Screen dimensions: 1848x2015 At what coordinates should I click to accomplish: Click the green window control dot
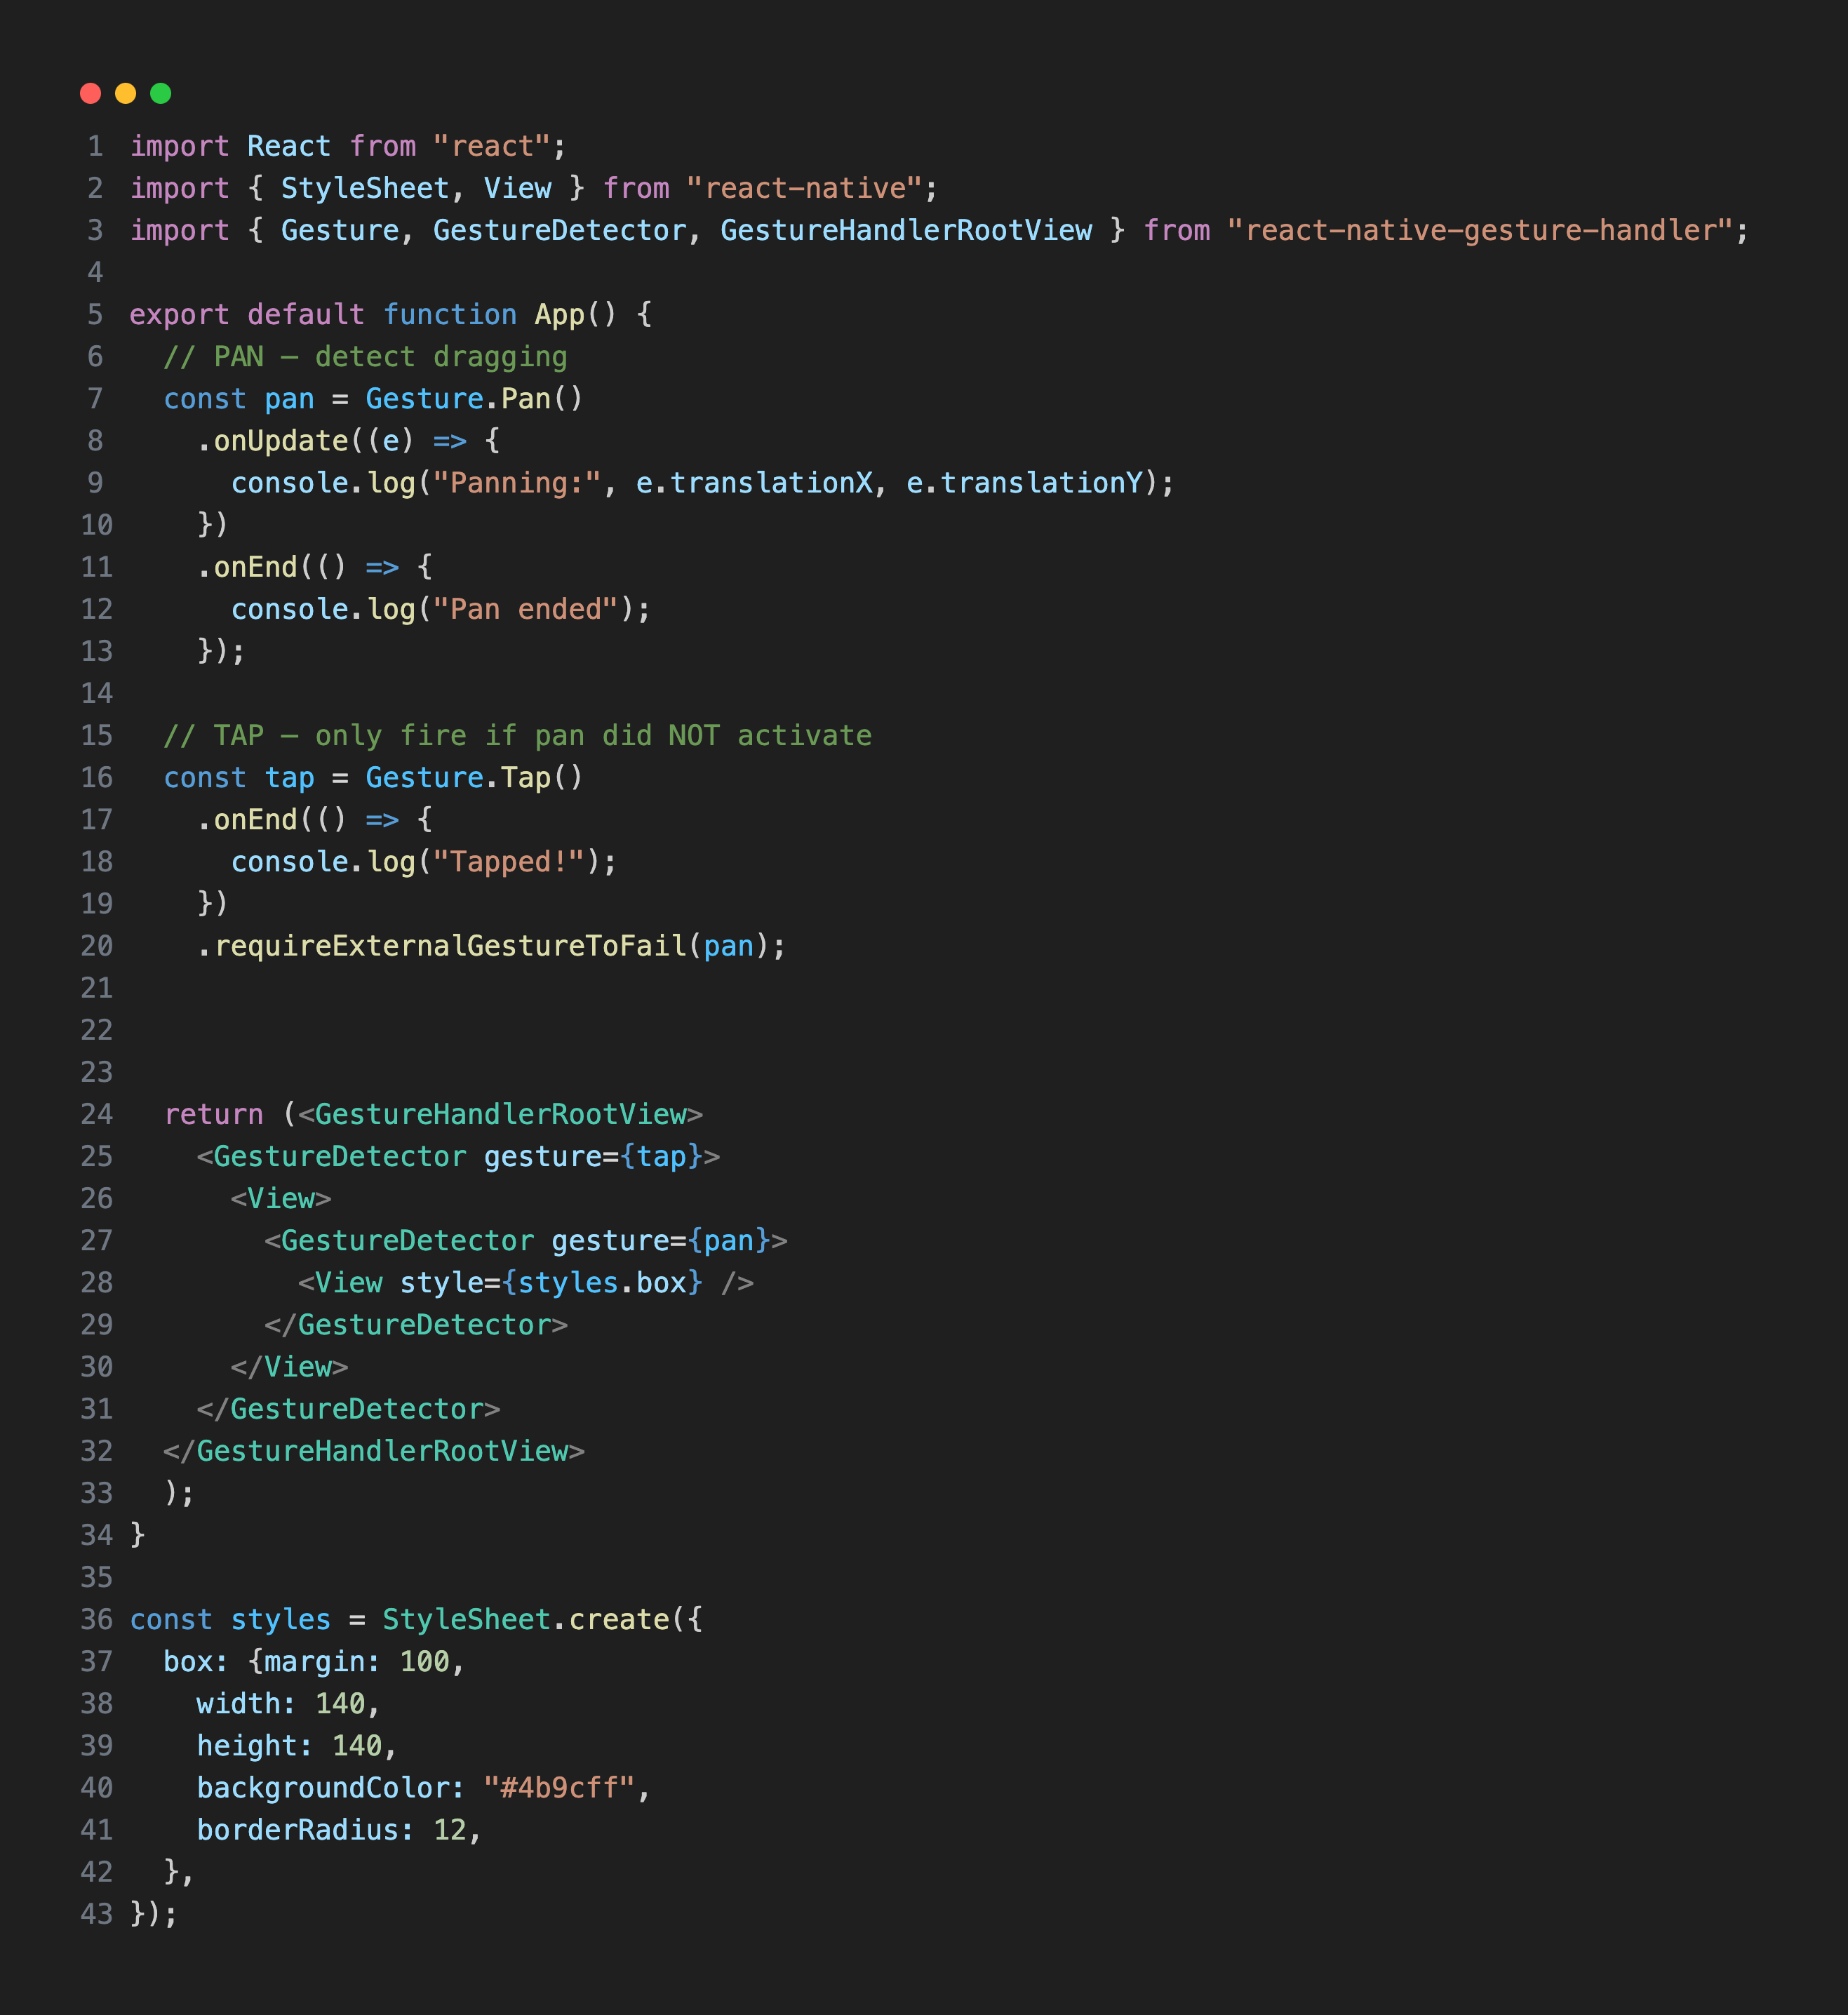(161, 92)
